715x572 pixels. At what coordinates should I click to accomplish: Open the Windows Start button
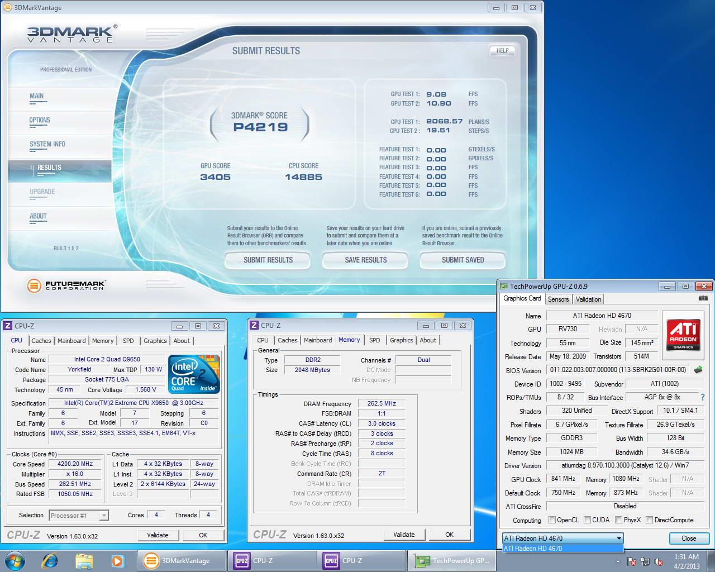tap(15, 561)
